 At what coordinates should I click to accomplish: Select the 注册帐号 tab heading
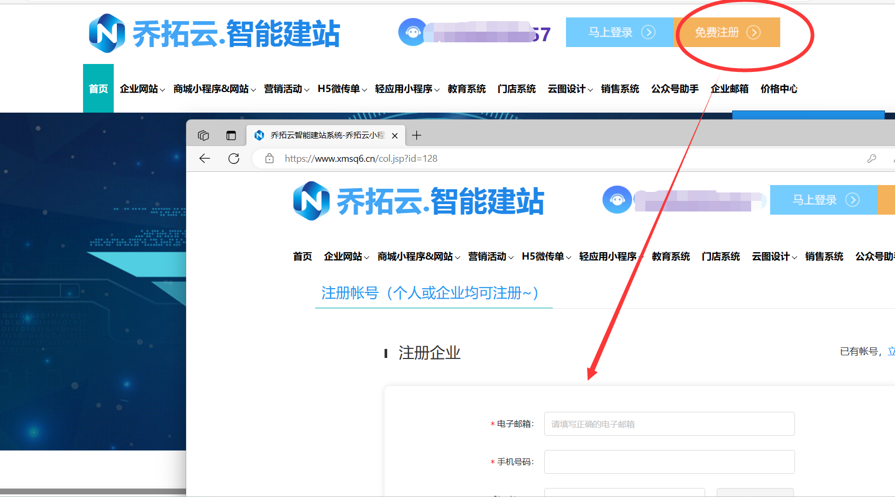pyautogui.click(x=434, y=293)
